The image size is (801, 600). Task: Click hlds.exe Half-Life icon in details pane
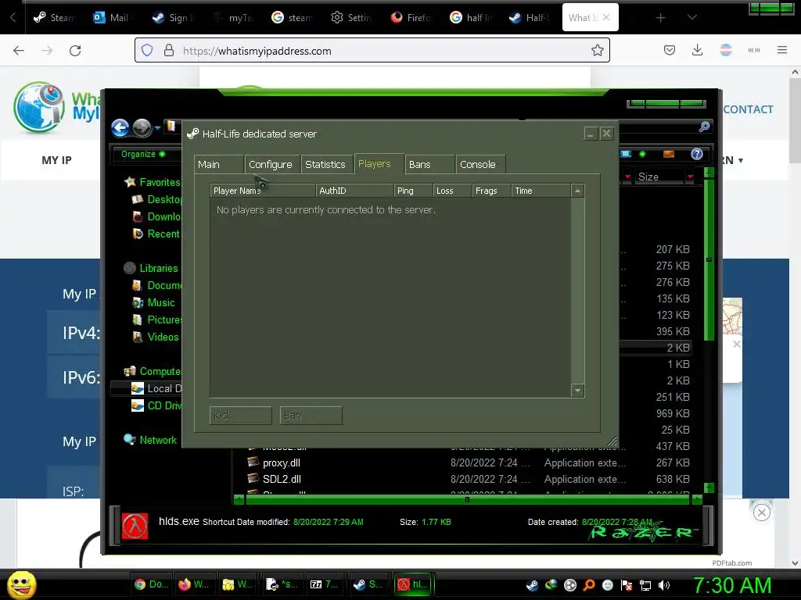tap(135, 526)
